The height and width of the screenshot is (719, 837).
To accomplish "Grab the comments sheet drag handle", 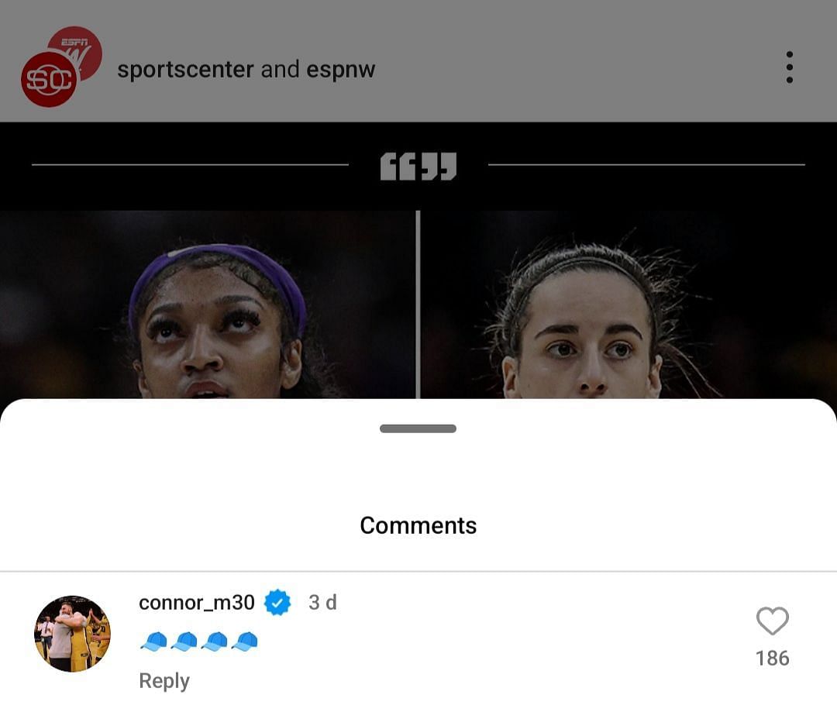I will coord(418,428).
